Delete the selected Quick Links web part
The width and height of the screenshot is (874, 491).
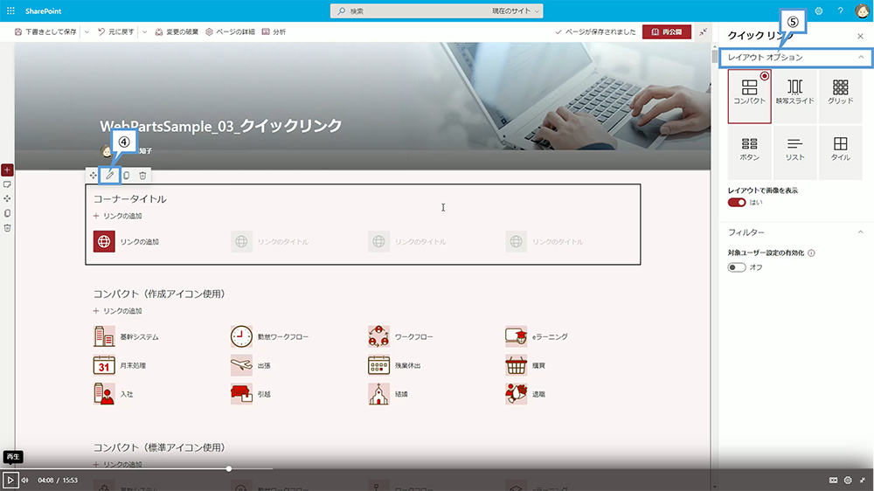pos(142,176)
